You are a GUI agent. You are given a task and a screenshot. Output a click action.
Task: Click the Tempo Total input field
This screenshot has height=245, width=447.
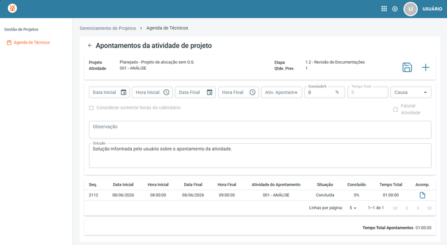point(368,92)
